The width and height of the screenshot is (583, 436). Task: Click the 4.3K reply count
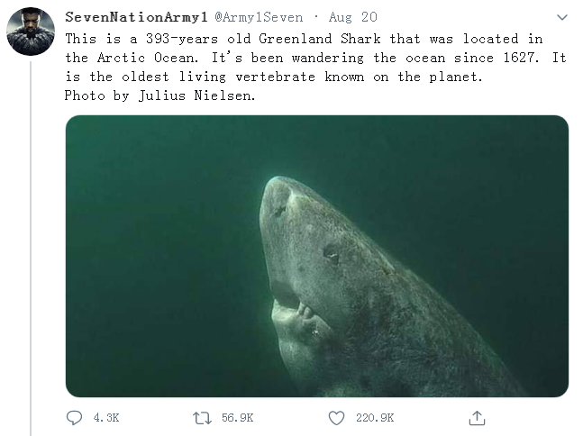click(x=105, y=418)
